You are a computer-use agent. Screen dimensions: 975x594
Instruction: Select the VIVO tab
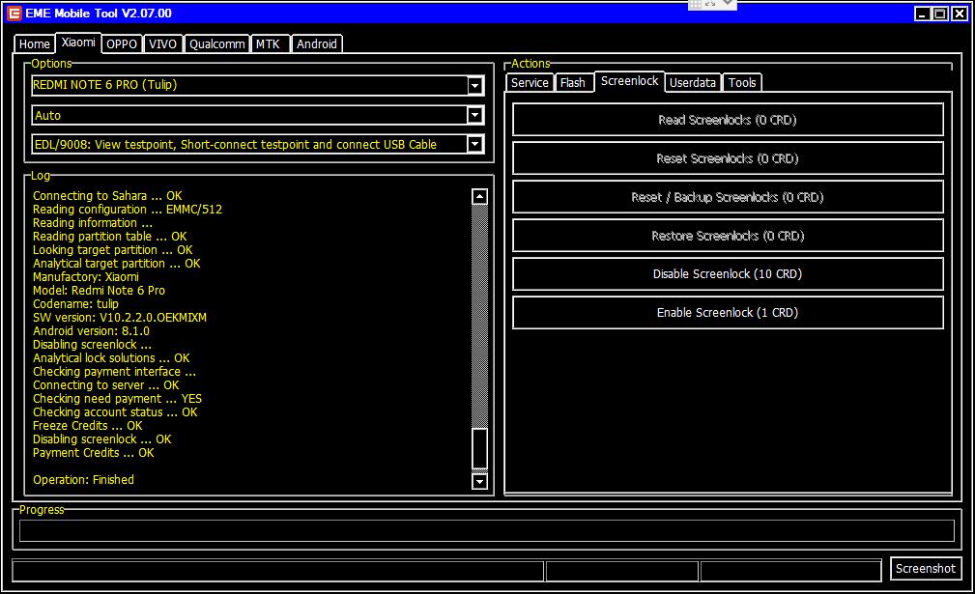click(x=163, y=44)
